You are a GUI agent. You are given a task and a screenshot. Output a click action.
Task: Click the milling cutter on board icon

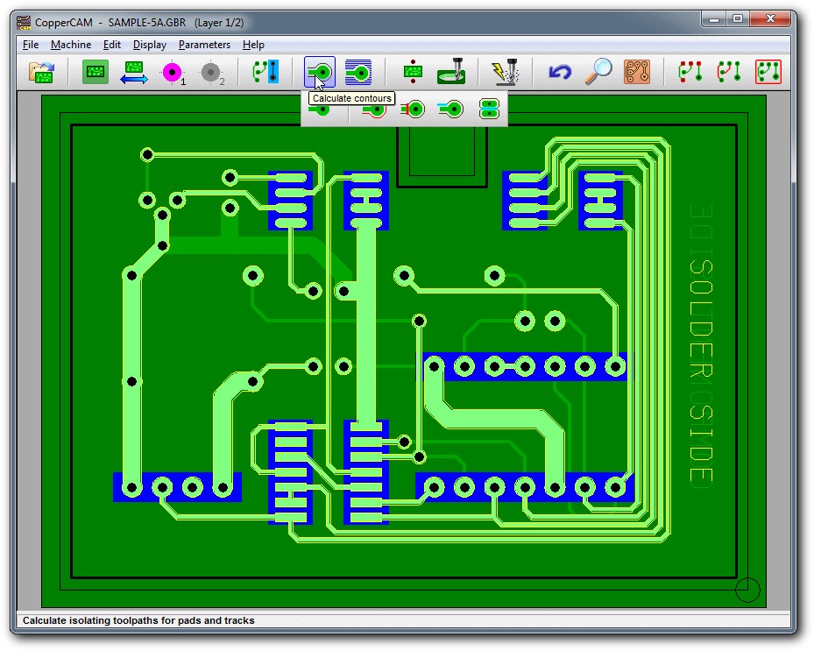[x=451, y=71]
